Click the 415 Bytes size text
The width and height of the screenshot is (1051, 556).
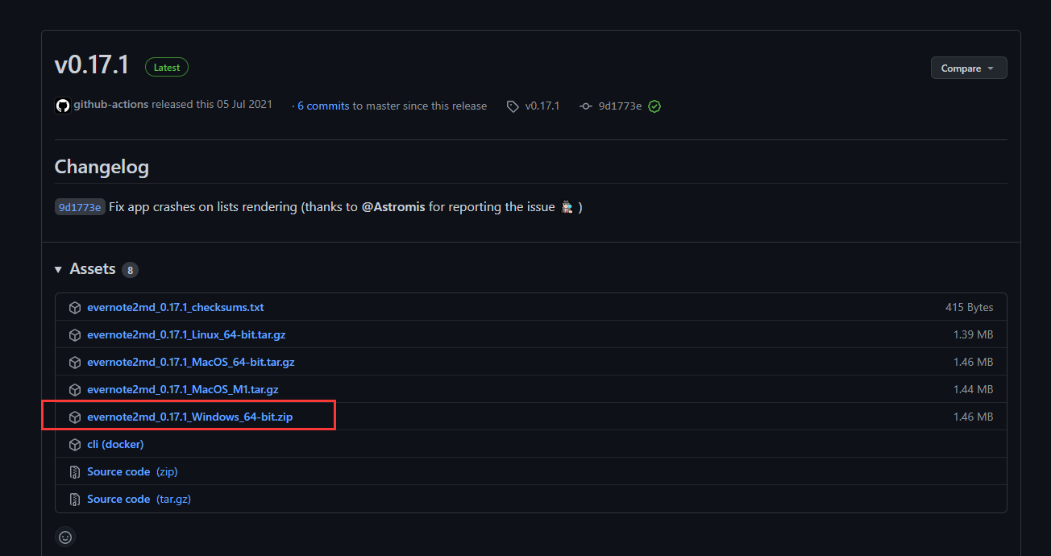tap(970, 307)
